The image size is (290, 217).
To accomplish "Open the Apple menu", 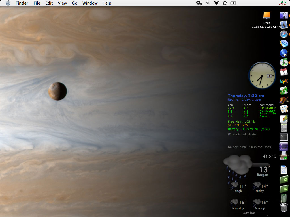I will pos(8,3).
